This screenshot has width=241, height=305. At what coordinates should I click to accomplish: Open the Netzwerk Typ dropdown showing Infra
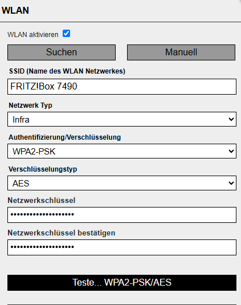coord(122,119)
